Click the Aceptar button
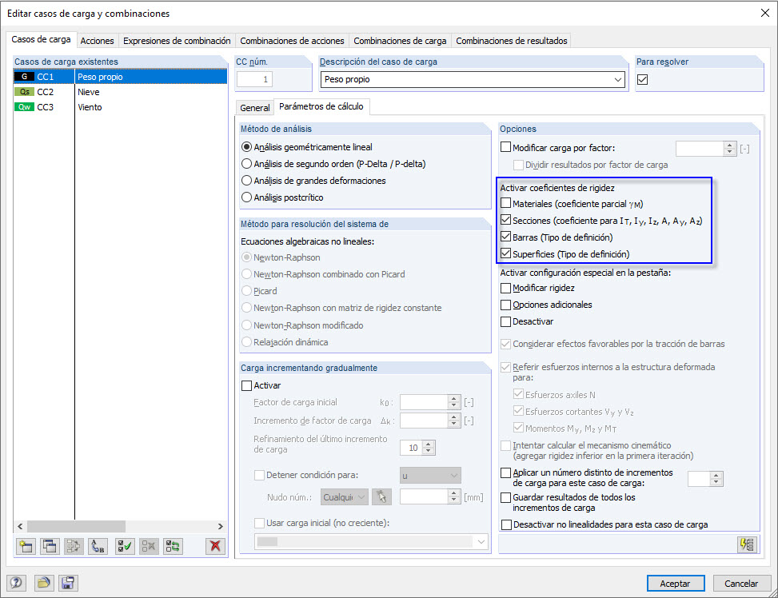778x598 pixels. [x=676, y=583]
